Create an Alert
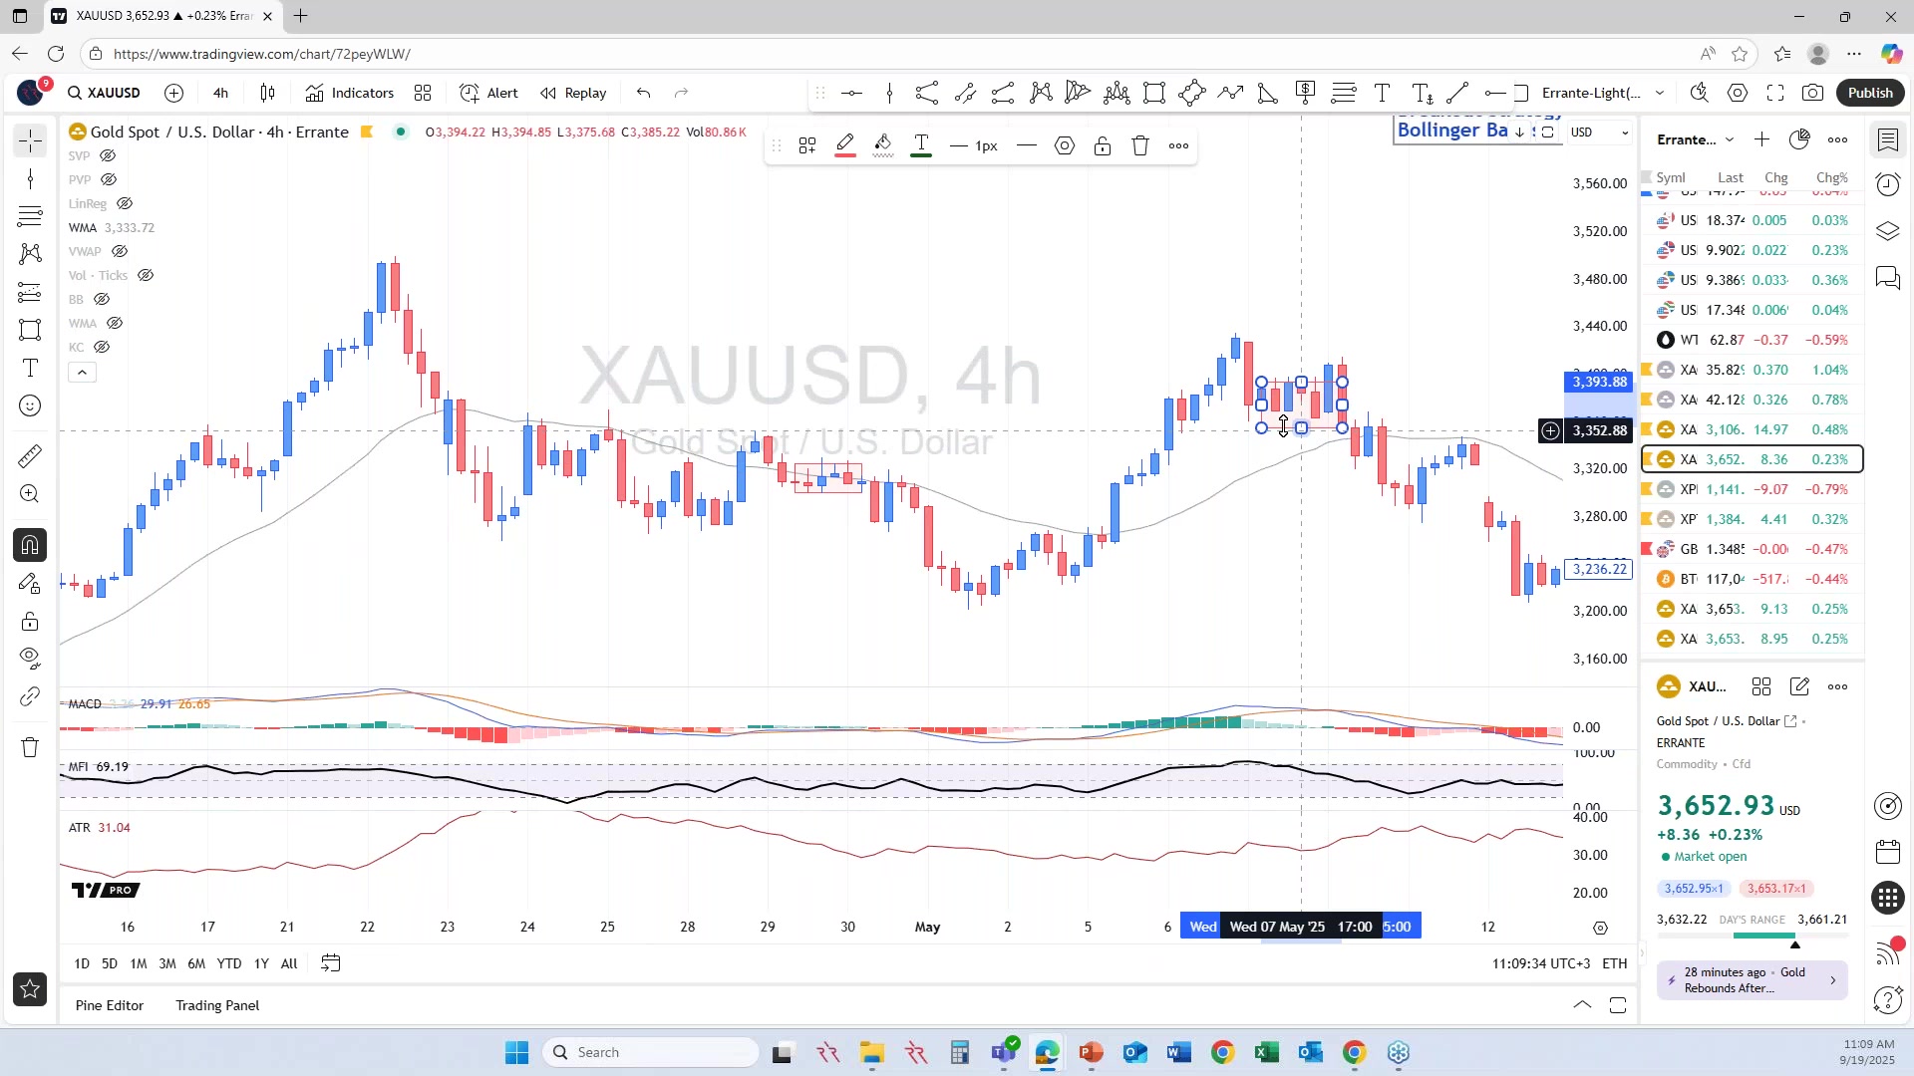 tap(488, 93)
